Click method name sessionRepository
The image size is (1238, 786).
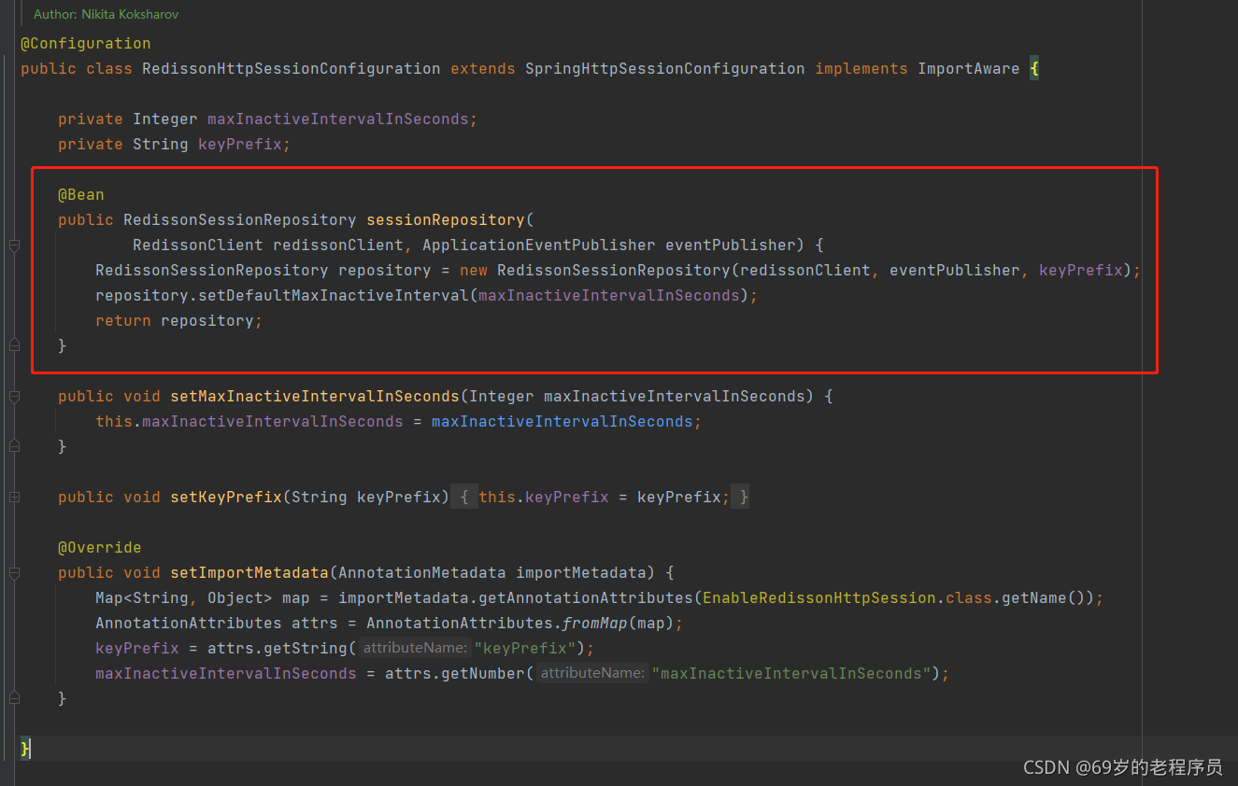click(x=446, y=220)
